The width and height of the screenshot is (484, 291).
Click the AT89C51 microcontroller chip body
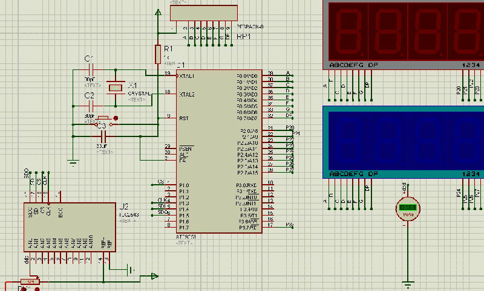click(219, 151)
